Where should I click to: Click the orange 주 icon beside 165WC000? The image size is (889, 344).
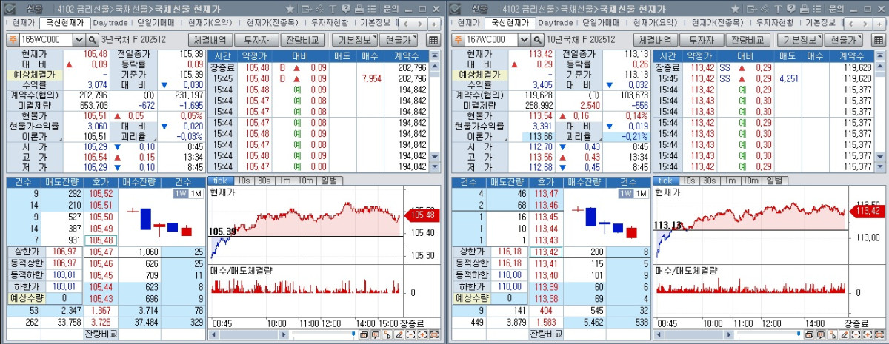coord(13,40)
